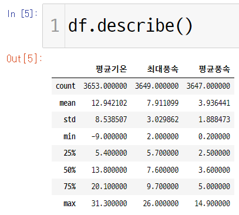Click the 최대풍속 column header
Screen dimensions: 239x215
[163, 69]
